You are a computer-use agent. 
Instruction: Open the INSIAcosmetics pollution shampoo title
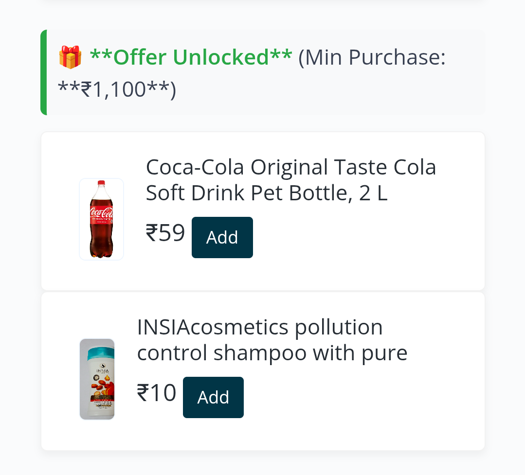click(260, 327)
